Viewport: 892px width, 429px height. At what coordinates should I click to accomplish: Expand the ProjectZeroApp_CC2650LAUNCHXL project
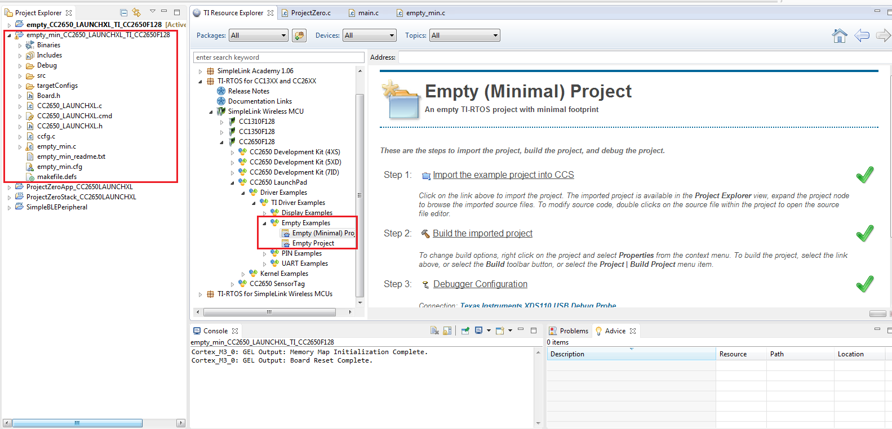(x=9, y=187)
